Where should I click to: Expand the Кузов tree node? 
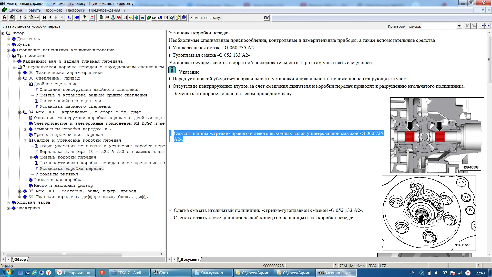[x=8, y=45]
